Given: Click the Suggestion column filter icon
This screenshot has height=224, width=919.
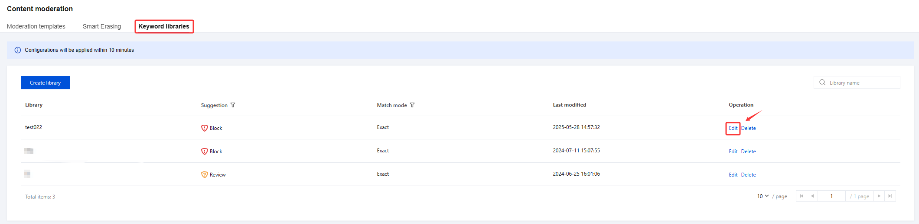Looking at the screenshot, I should 233,105.
